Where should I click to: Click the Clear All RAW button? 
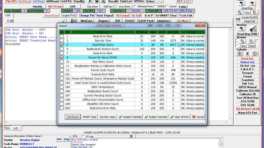coord(180,117)
